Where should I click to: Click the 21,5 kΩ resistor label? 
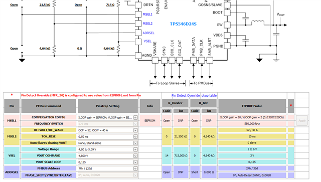click(x=45, y=5)
